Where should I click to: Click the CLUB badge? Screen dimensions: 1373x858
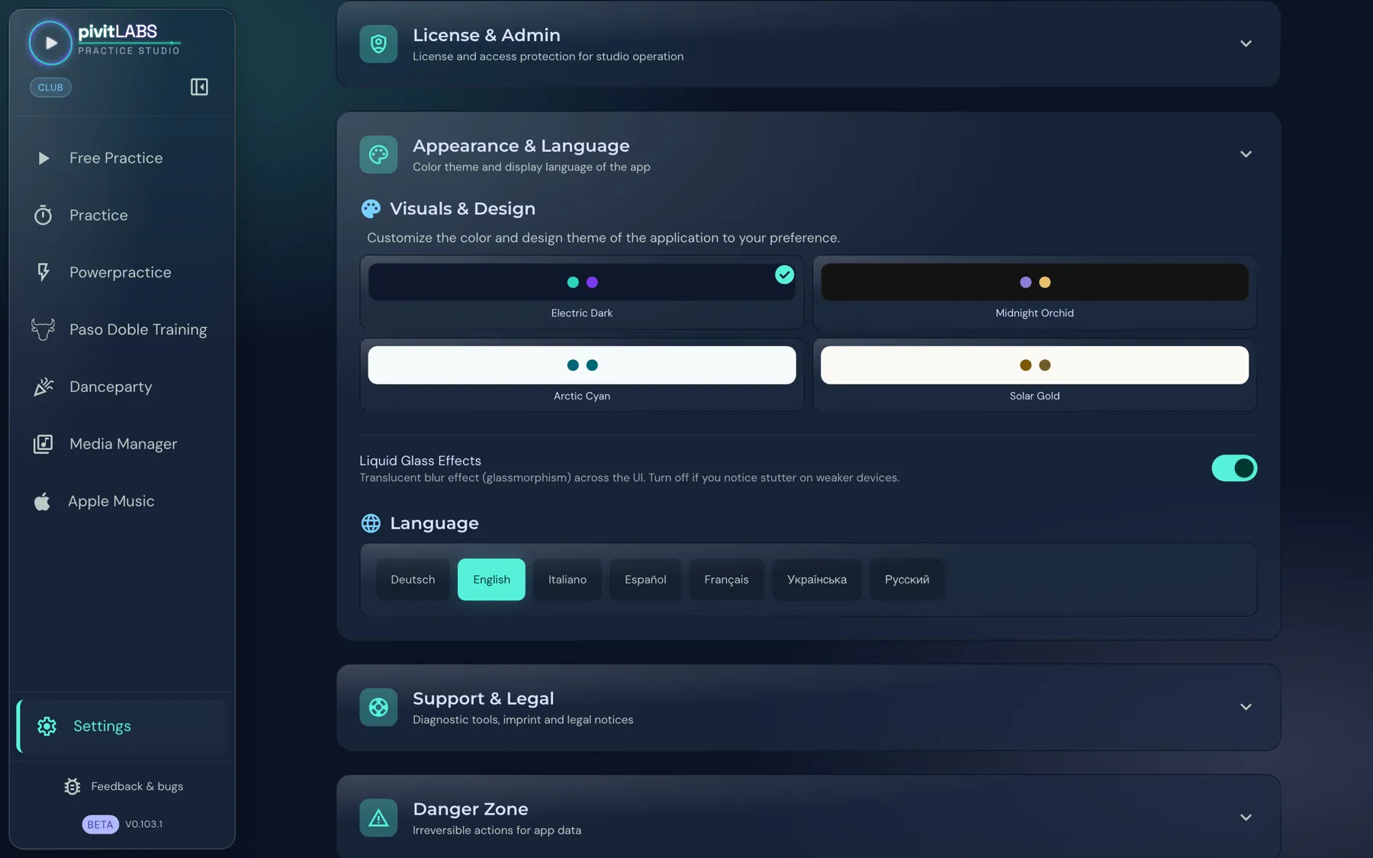[50, 87]
